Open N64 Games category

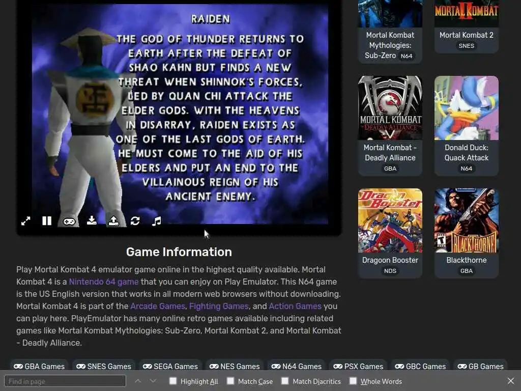click(297, 366)
